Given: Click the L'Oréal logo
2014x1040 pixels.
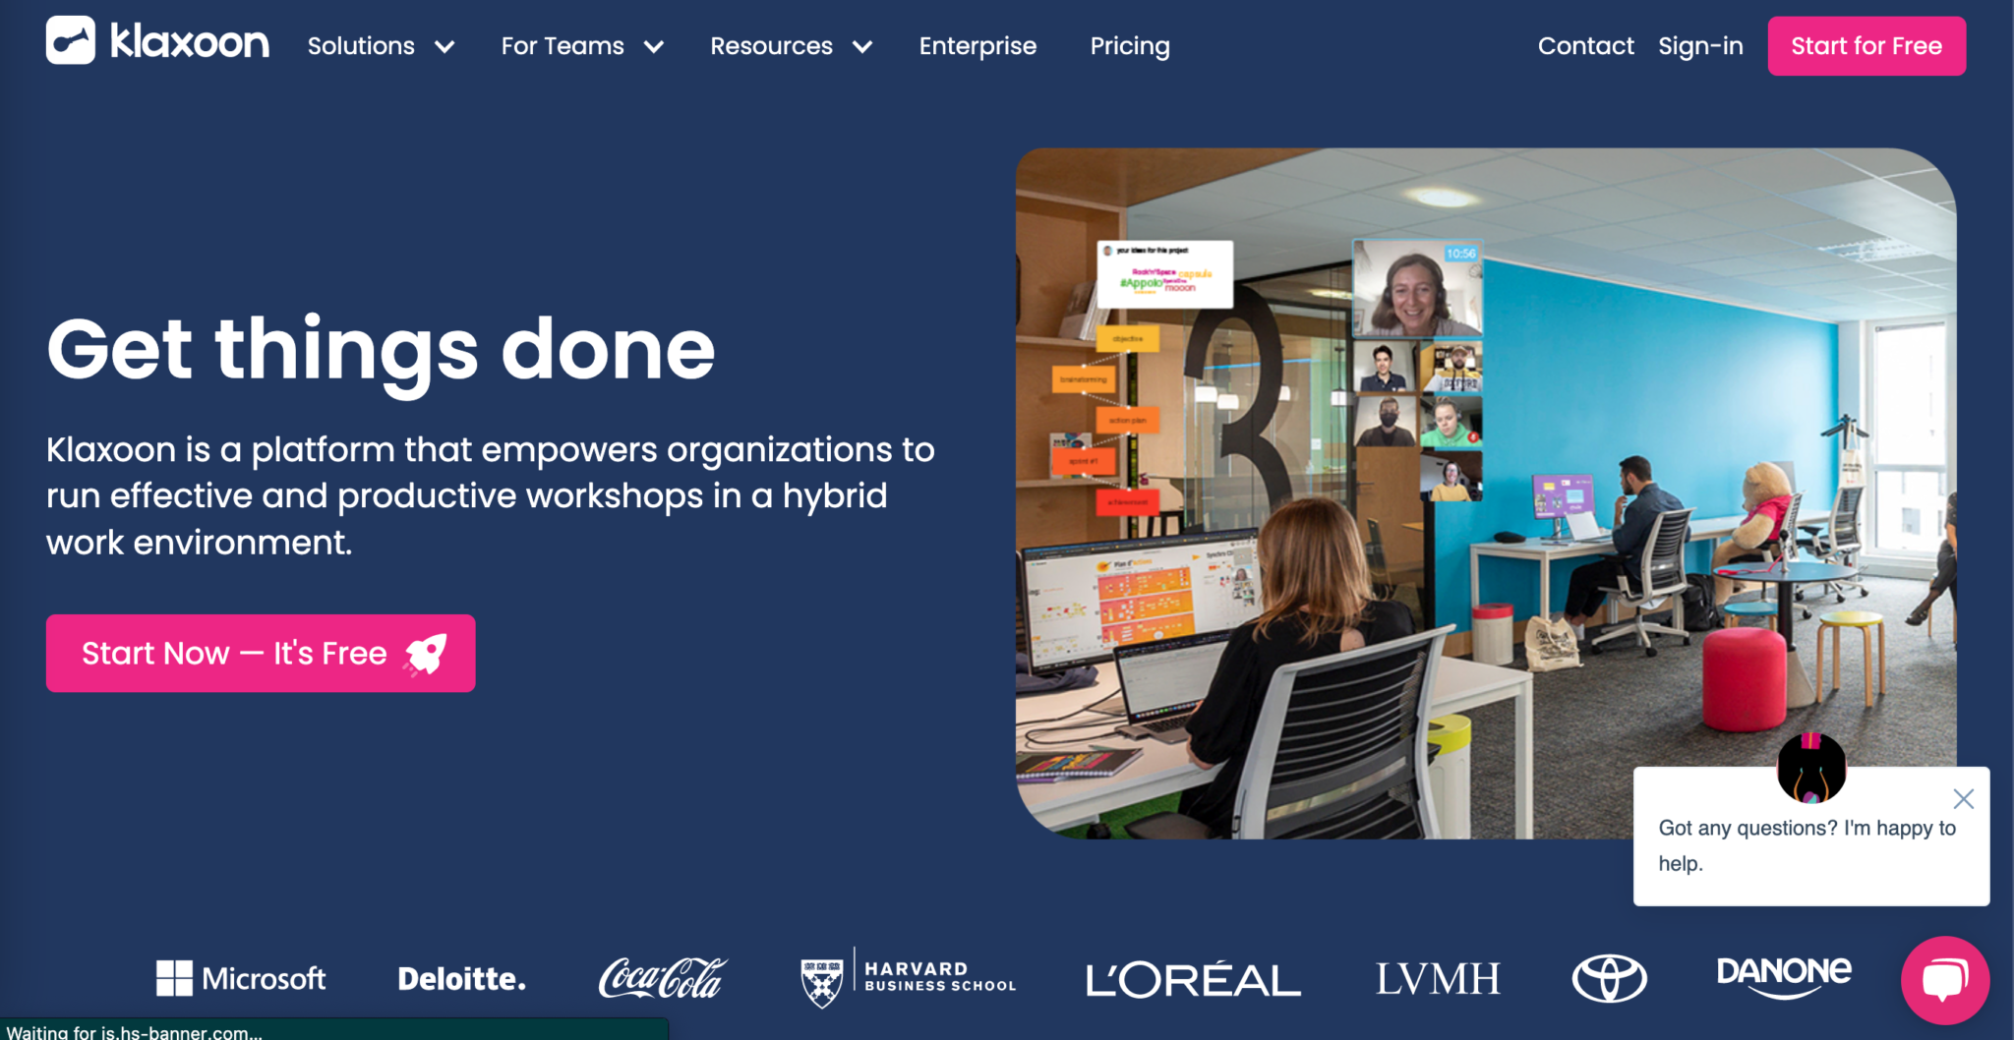Looking at the screenshot, I should coord(1193,978).
